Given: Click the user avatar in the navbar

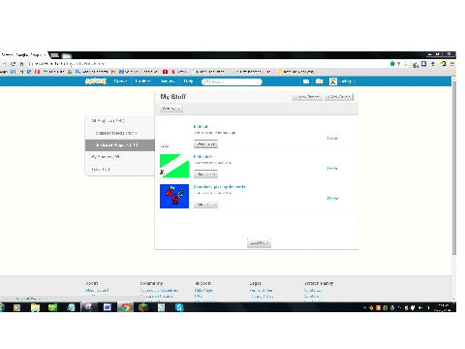Looking at the screenshot, I should (x=333, y=81).
